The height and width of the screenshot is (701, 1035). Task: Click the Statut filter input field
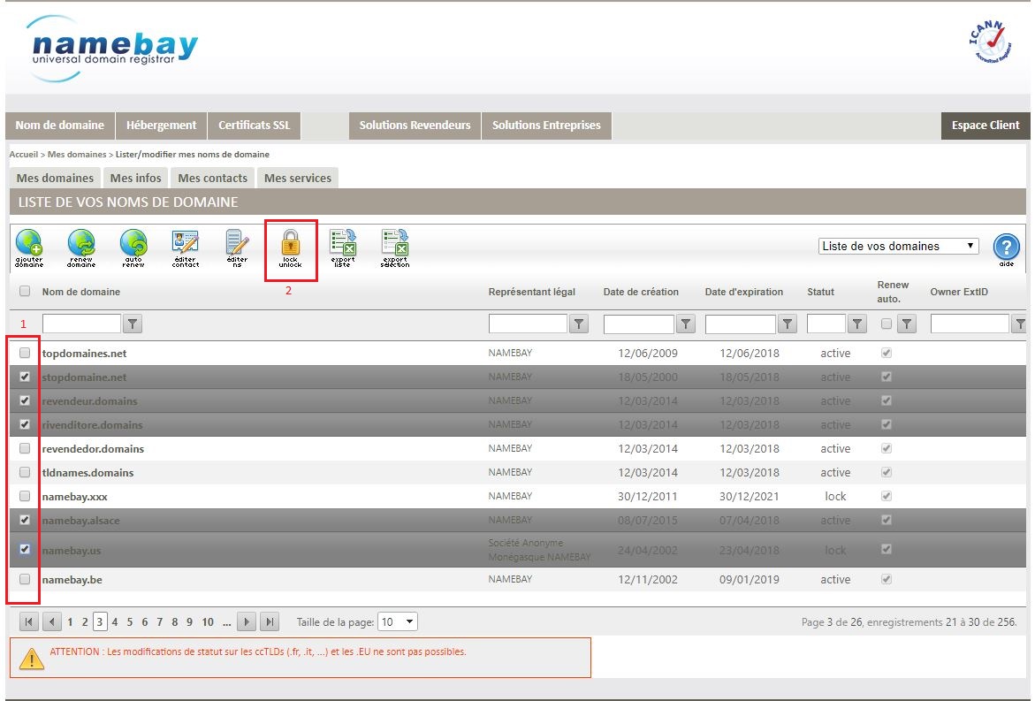point(826,324)
